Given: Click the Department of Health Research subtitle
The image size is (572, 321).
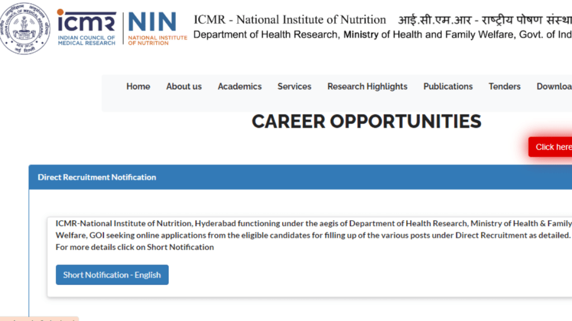Looking at the screenshot, I should (382, 35).
